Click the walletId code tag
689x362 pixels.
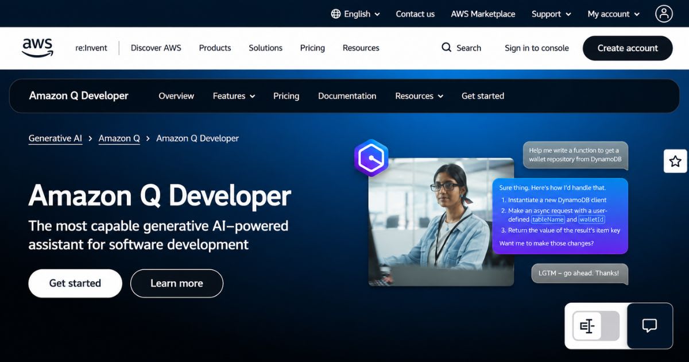[591, 219]
